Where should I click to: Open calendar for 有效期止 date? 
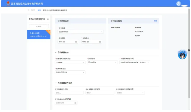(100, 42)
